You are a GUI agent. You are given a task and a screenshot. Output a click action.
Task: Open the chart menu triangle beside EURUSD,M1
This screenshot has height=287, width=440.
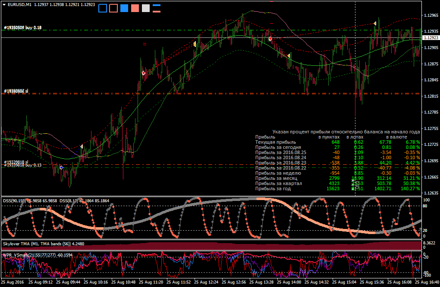[x=4, y=5]
